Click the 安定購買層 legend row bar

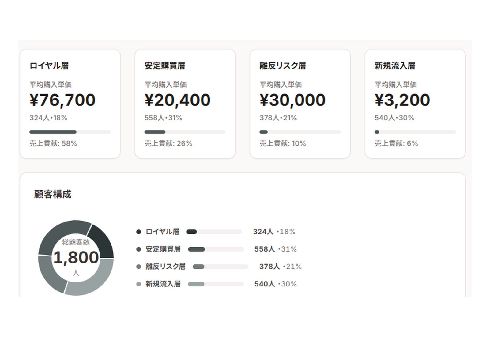(216, 249)
